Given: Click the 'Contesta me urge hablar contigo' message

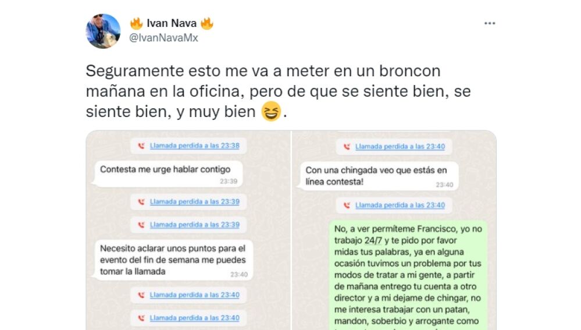Looking at the screenshot, I should tap(167, 173).
